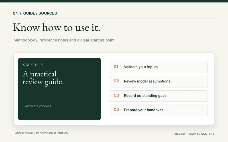Open the dark green START HERE card
The height and width of the screenshot is (142, 228).
tap(59, 89)
